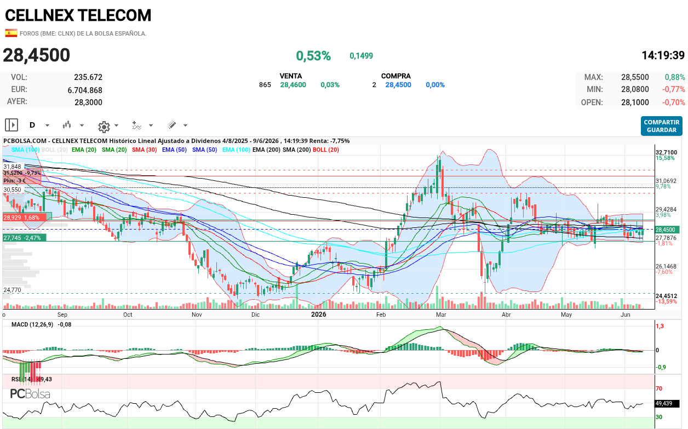Toggle the cyan EMA (100) legend
This screenshot has width=688, height=429.
(236, 150)
